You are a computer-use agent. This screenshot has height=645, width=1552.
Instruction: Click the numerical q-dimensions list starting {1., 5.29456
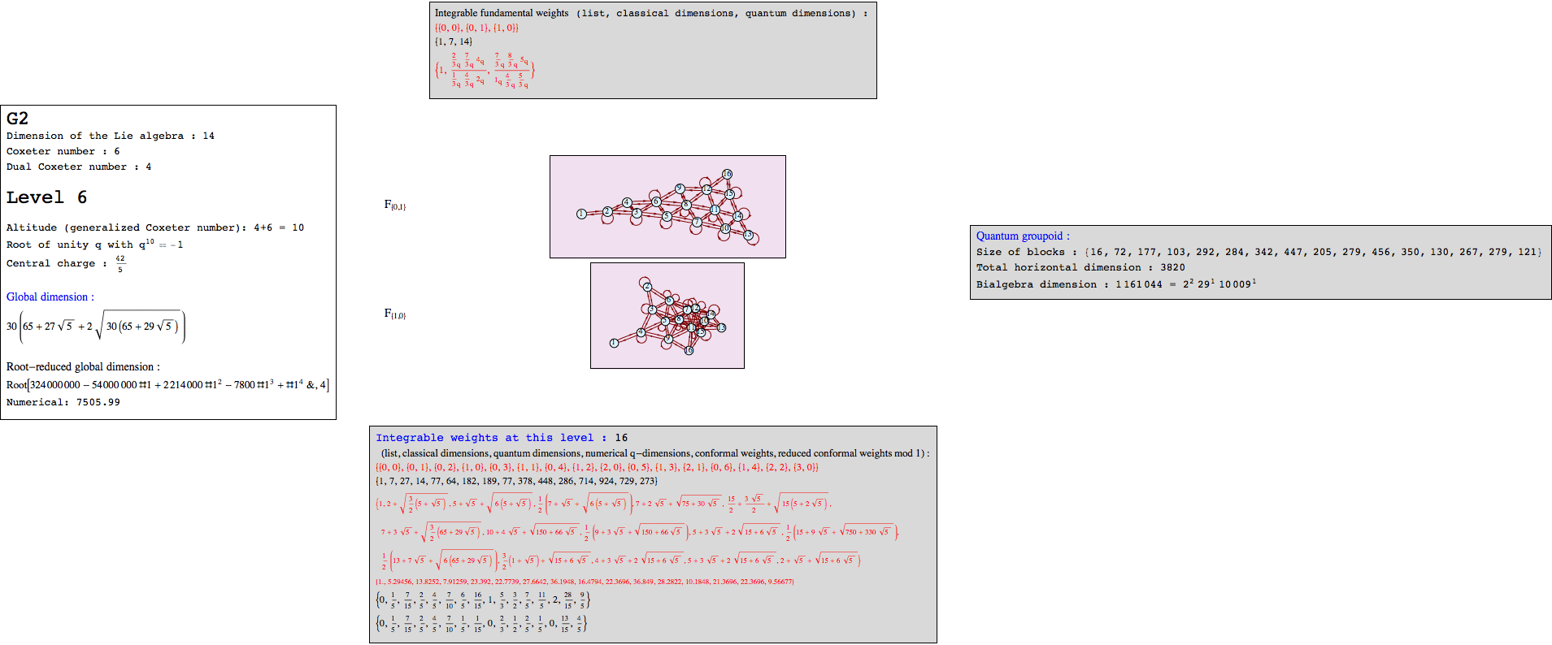pos(585,582)
